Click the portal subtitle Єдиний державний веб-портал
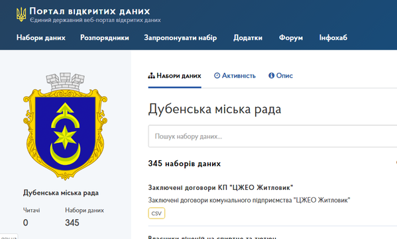397x239 pixels. [x=95, y=20]
